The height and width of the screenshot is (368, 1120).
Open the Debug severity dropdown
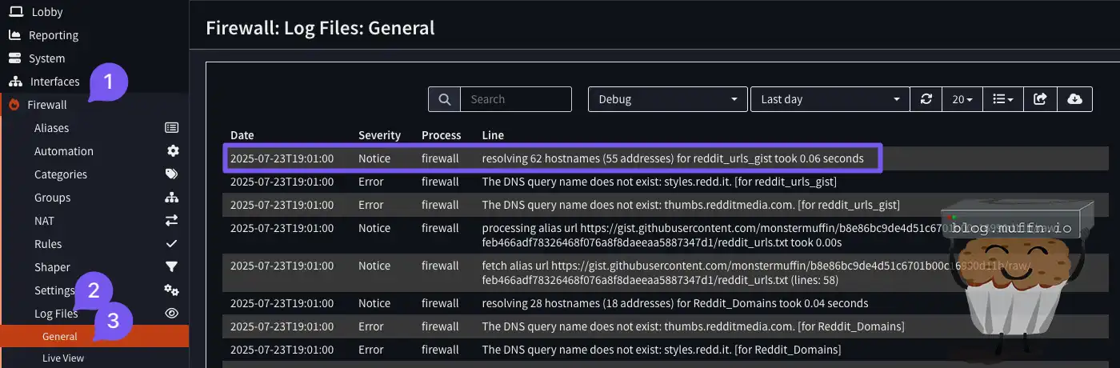click(x=667, y=99)
